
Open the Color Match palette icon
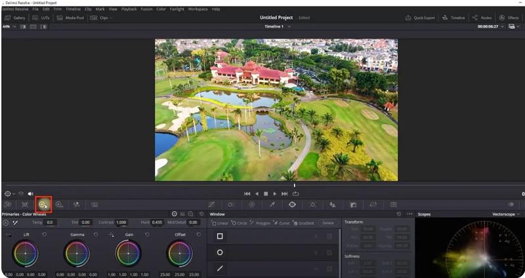point(25,205)
